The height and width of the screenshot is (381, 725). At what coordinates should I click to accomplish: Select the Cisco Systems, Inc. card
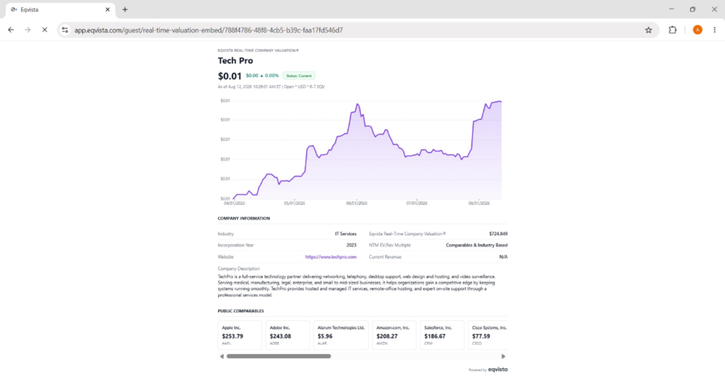[488, 335]
